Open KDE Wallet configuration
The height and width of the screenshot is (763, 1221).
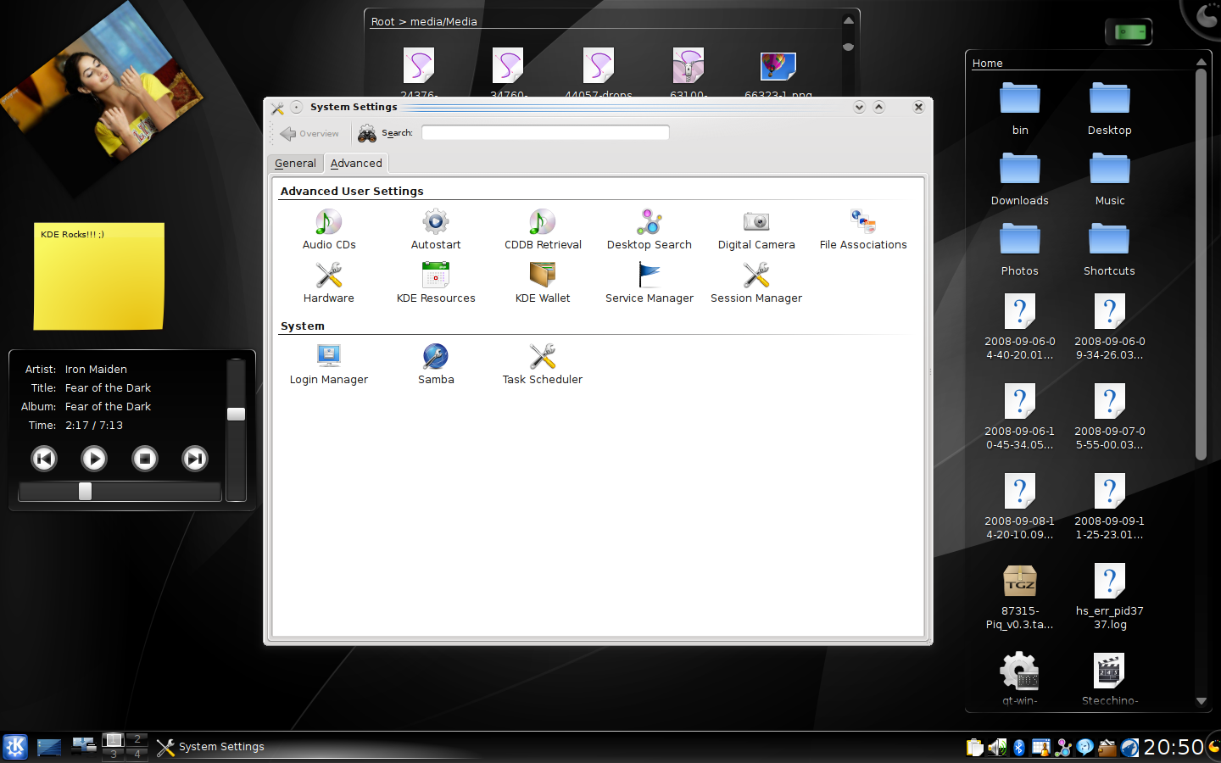point(543,284)
